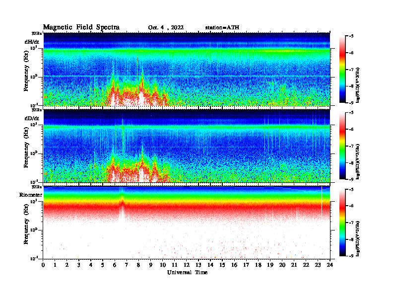Click hour tick label "1" on time axis
Screen dimensions: 393x304
click(x=55, y=265)
